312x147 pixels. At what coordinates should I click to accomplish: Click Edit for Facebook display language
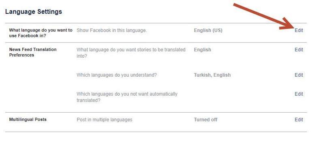(x=299, y=30)
